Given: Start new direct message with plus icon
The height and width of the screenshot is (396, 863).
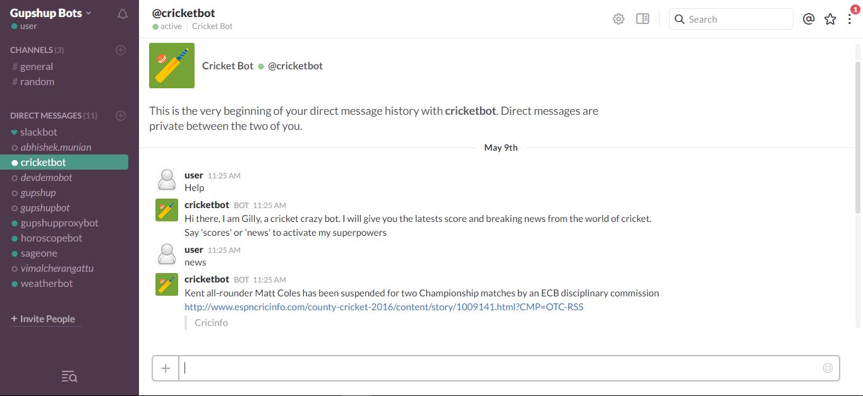Looking at the screenshot, I should pos(121,115).
